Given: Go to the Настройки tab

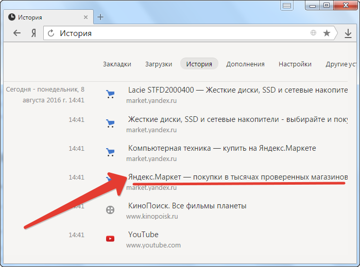Looking at the screenshot, I should [x=295, y=64].
